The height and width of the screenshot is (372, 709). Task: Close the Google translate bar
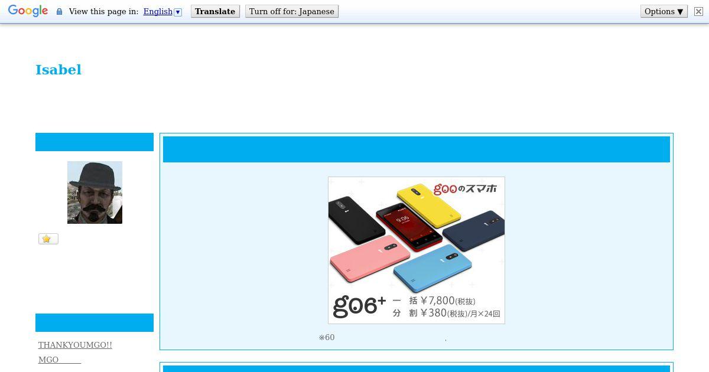coord(698,12)
